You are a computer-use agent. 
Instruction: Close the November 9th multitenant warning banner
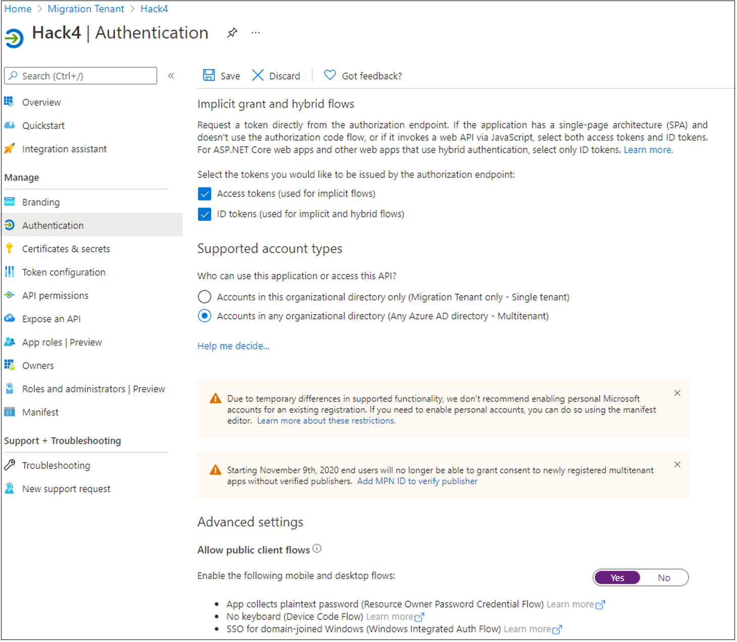tap(677, 464)
